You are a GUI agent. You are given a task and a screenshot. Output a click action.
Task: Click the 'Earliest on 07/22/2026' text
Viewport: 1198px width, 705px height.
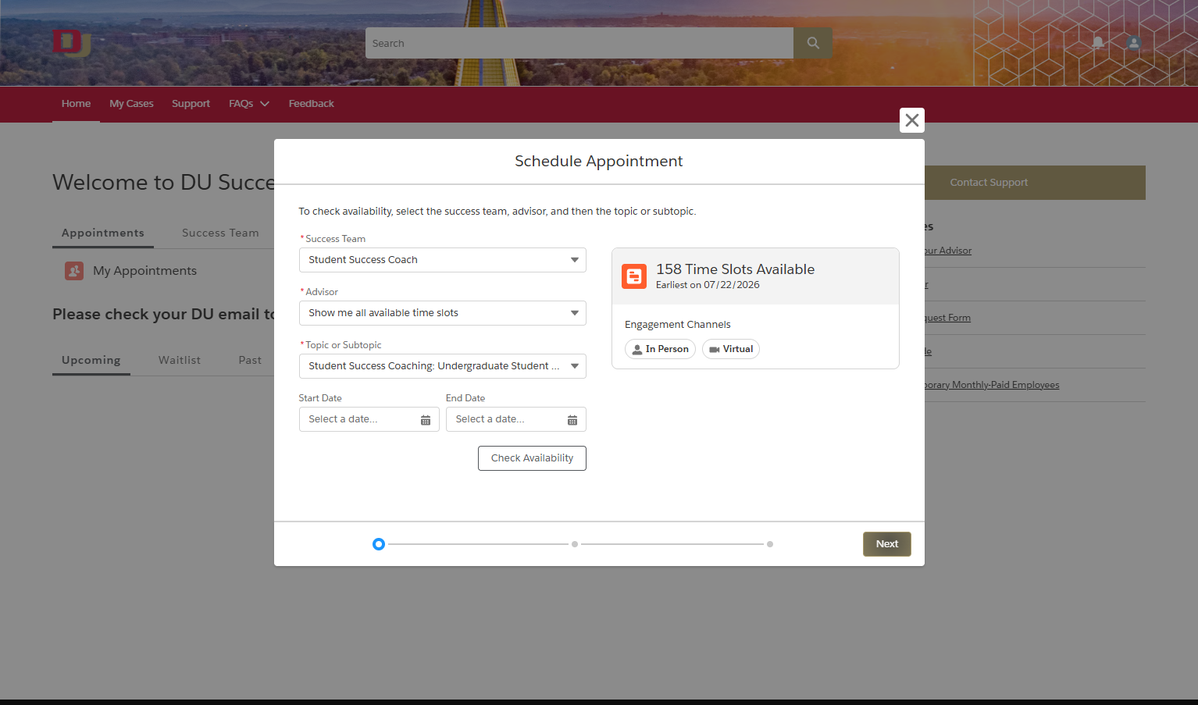click(x=708, y=285)
